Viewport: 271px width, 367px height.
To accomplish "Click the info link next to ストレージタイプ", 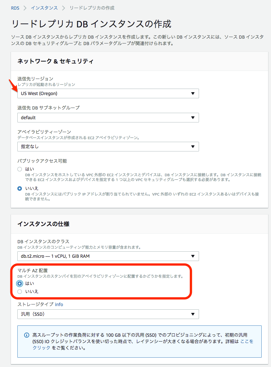I will coord(59,304).
